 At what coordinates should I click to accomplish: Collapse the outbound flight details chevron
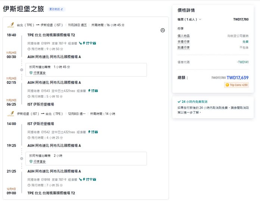[162, 31]
